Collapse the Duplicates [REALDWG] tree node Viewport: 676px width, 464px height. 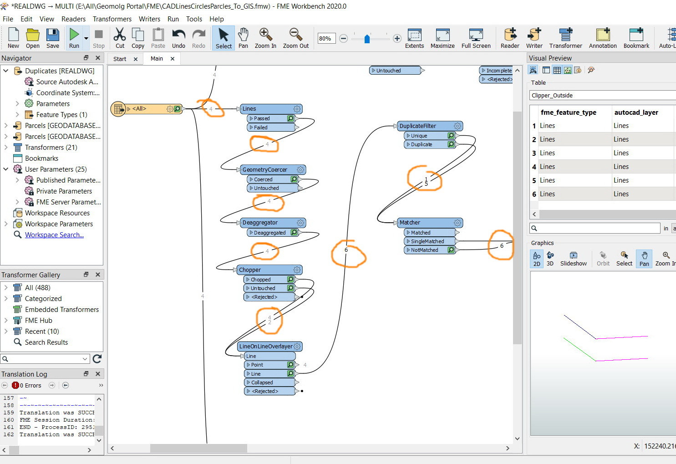tap(6, 71)
